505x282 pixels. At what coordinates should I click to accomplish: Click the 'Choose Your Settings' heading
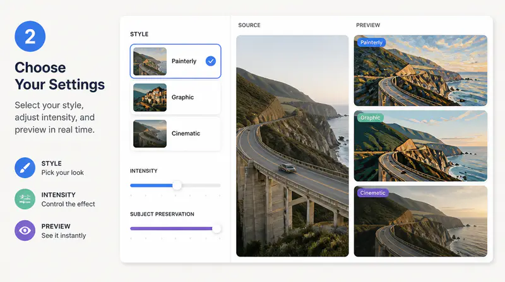click(59, 76)
